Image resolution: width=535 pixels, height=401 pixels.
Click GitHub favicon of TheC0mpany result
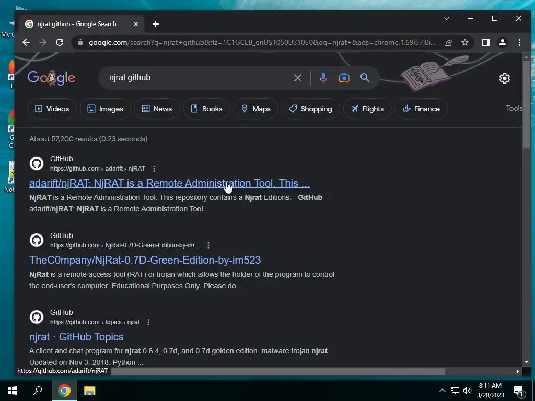click(x=37, y=240)
